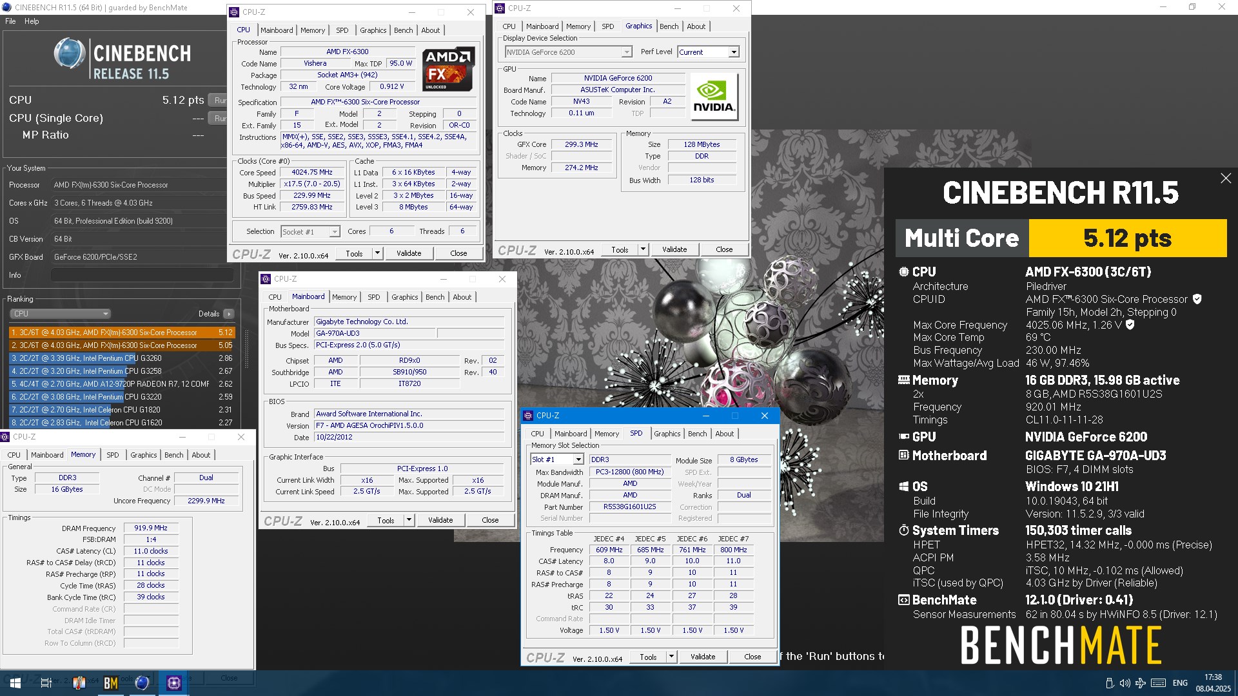Click Validate in the Mainboard window
This screenshot has width=1238, height=696.
pyautogui.click(x=440, y=520)
